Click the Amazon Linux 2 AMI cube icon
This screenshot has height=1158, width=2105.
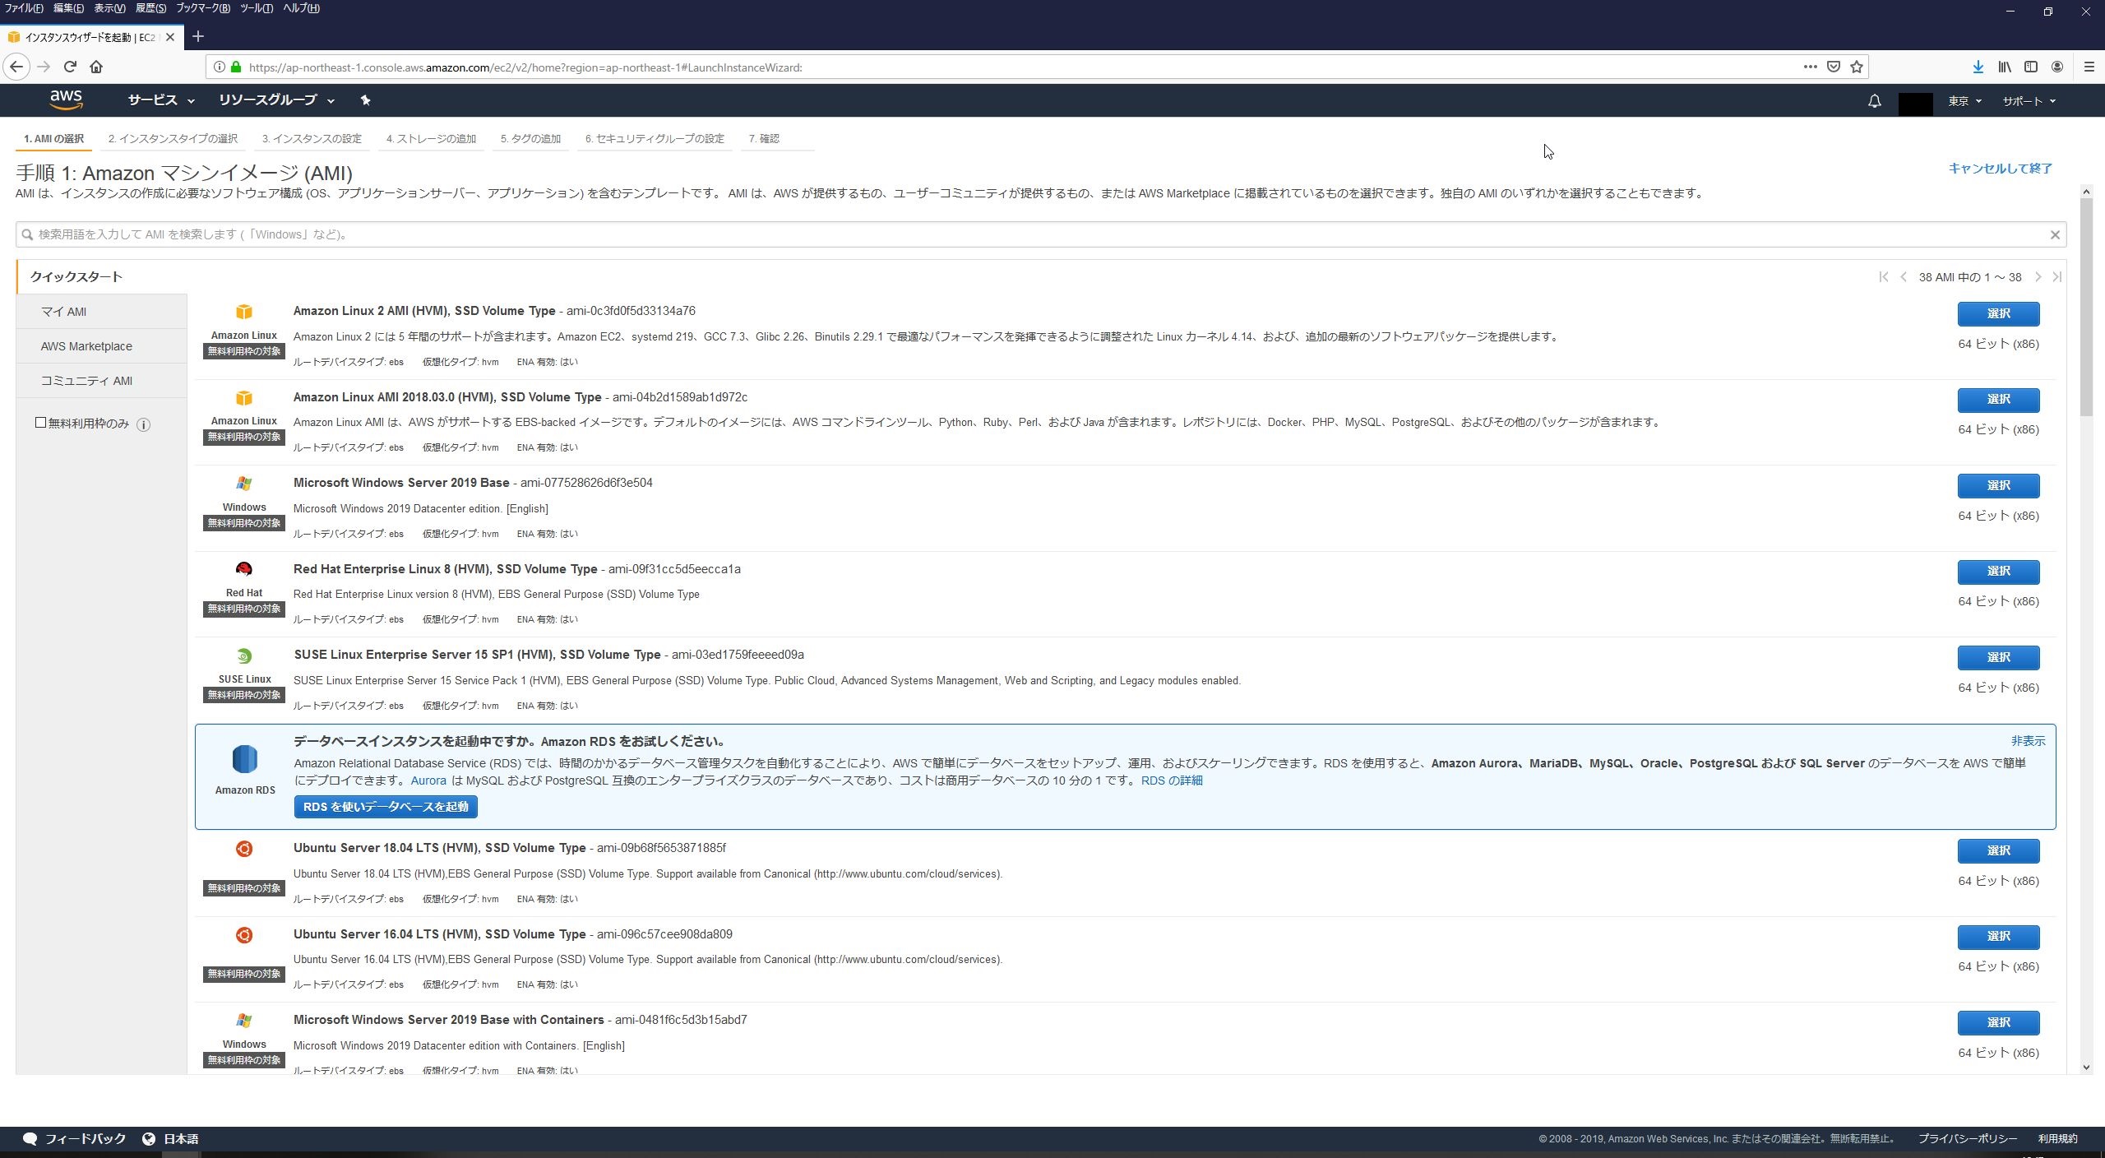243,312
